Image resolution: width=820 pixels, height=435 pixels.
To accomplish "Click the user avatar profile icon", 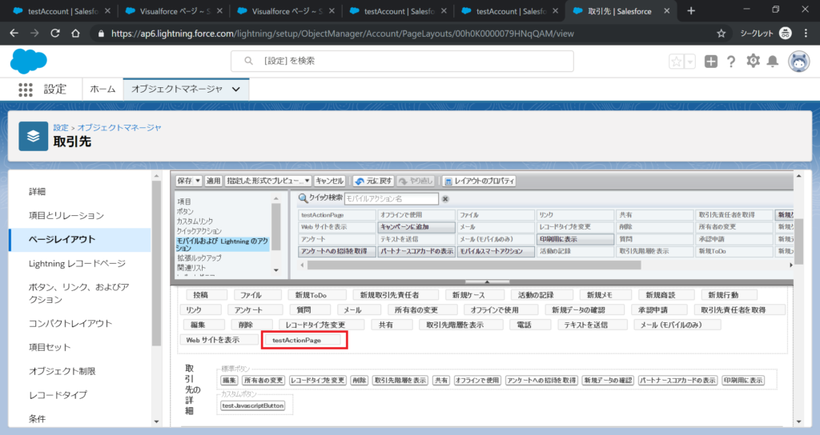I will tap(798, 62).
